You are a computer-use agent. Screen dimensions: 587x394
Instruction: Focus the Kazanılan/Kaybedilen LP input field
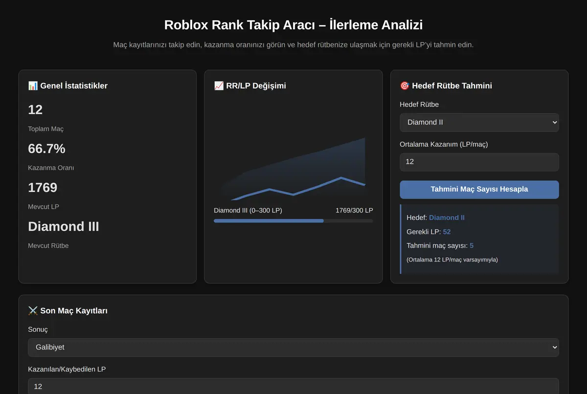293,386
